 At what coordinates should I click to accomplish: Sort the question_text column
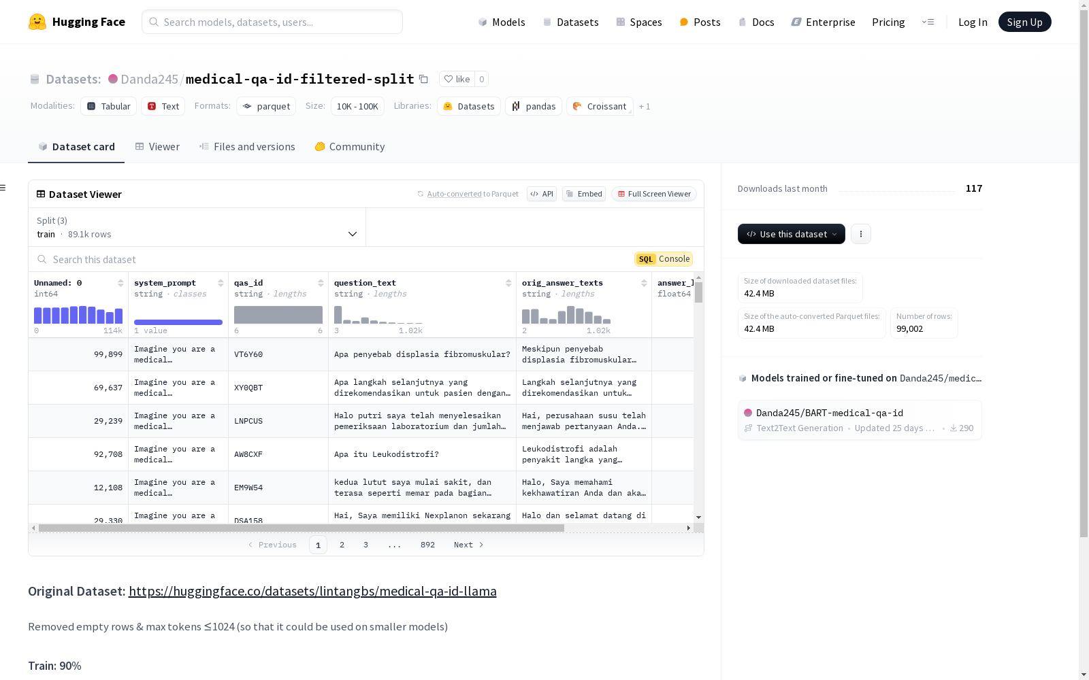pos(508,283)
